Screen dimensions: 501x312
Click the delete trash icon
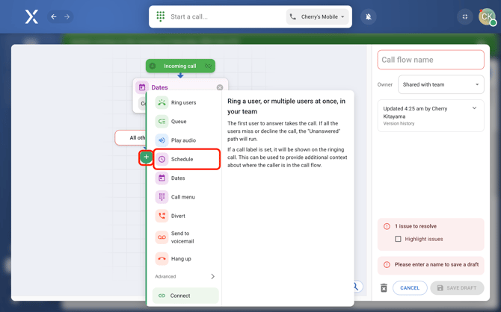384,287
